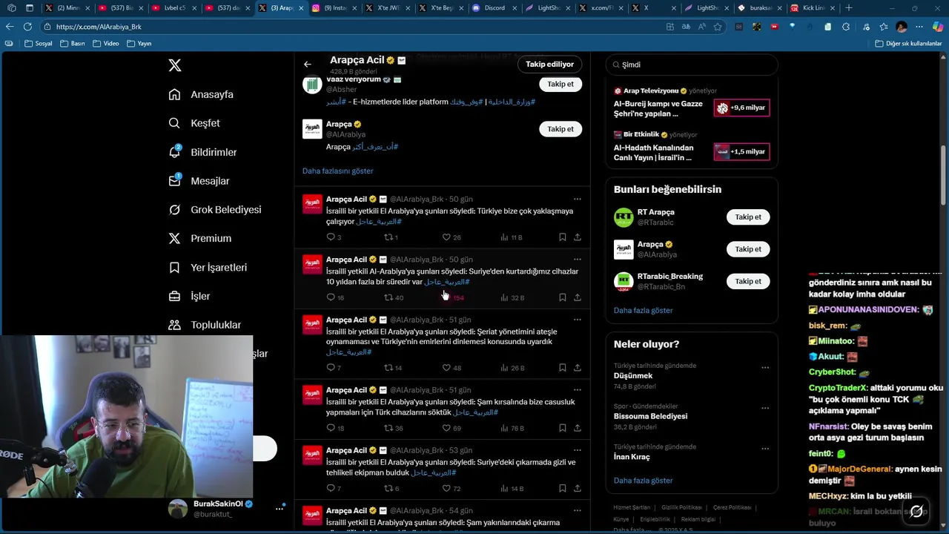
Task: Open Bildirimler notifications
Action: [202, 152]
